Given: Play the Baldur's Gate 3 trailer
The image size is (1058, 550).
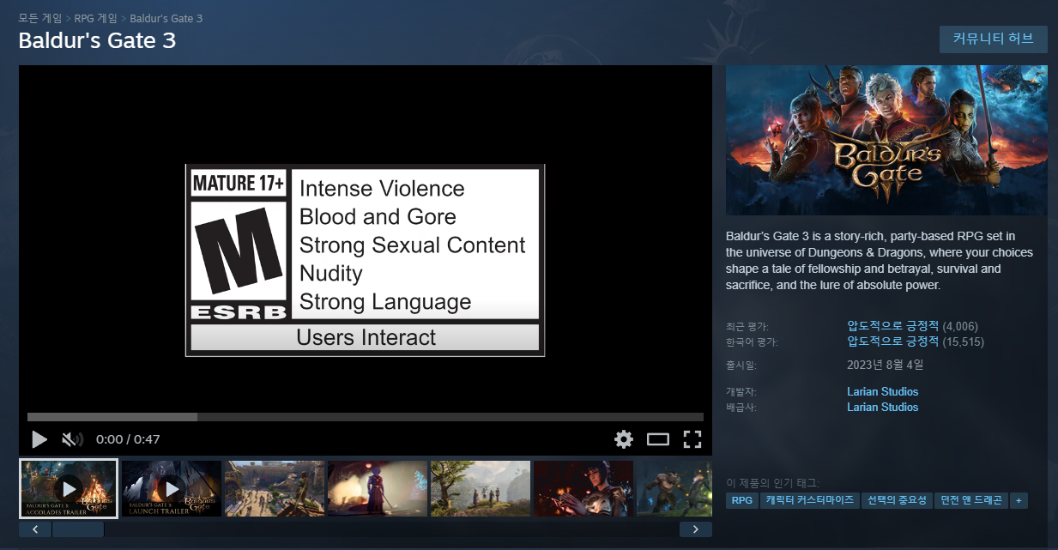Looking at the screenshot, I should tap(39, 439).
